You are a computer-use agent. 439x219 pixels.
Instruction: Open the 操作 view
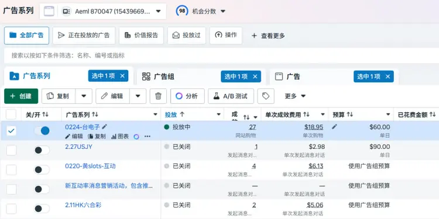click(x=226, y=36)
